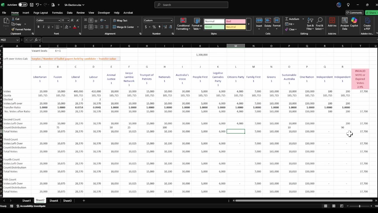The image size is (378, 213).
Task: Select Align Right icon
Action: pos(96,27)
